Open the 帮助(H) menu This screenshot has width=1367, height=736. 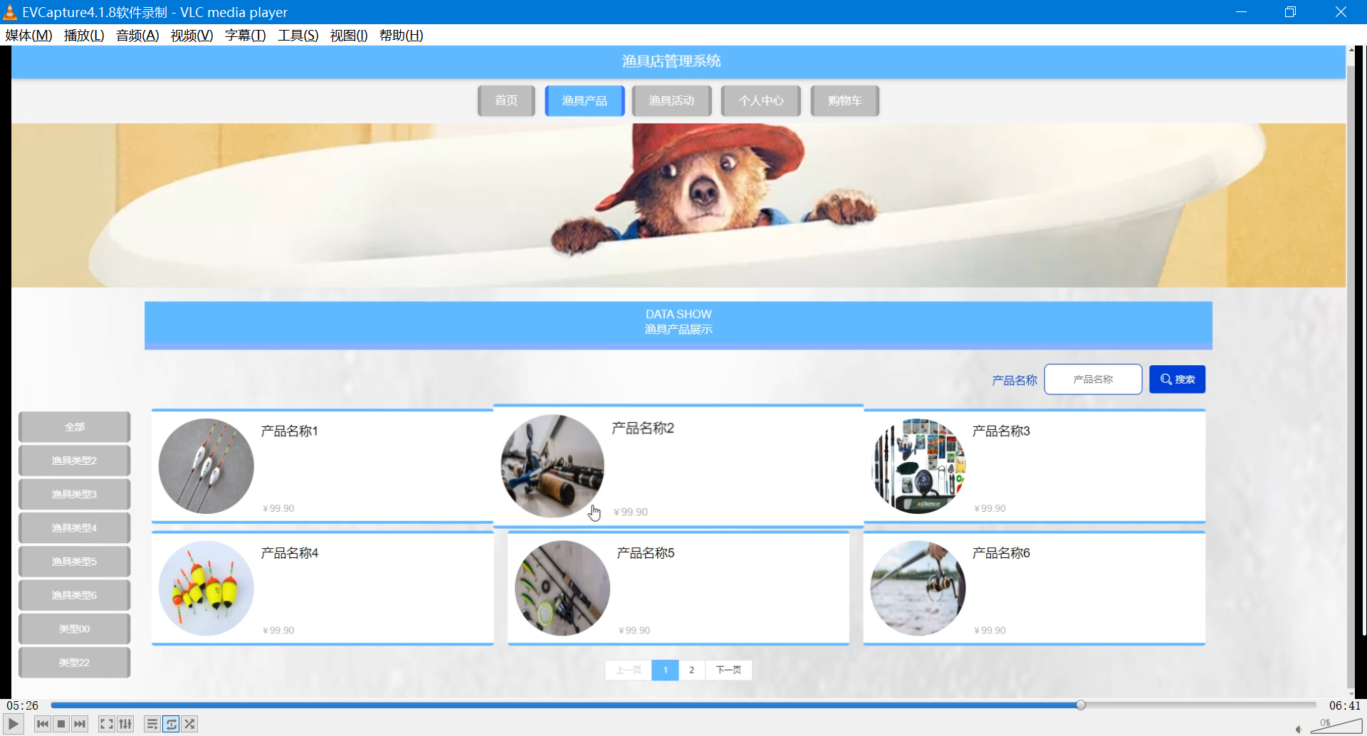401,36
